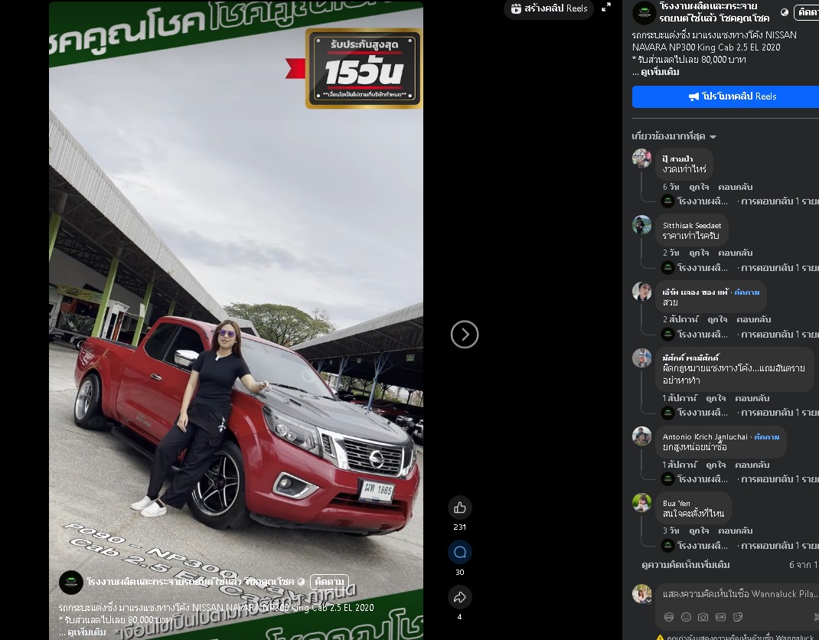
Task: Open comments via the speech bubble icon
Action: click(460, 552)
